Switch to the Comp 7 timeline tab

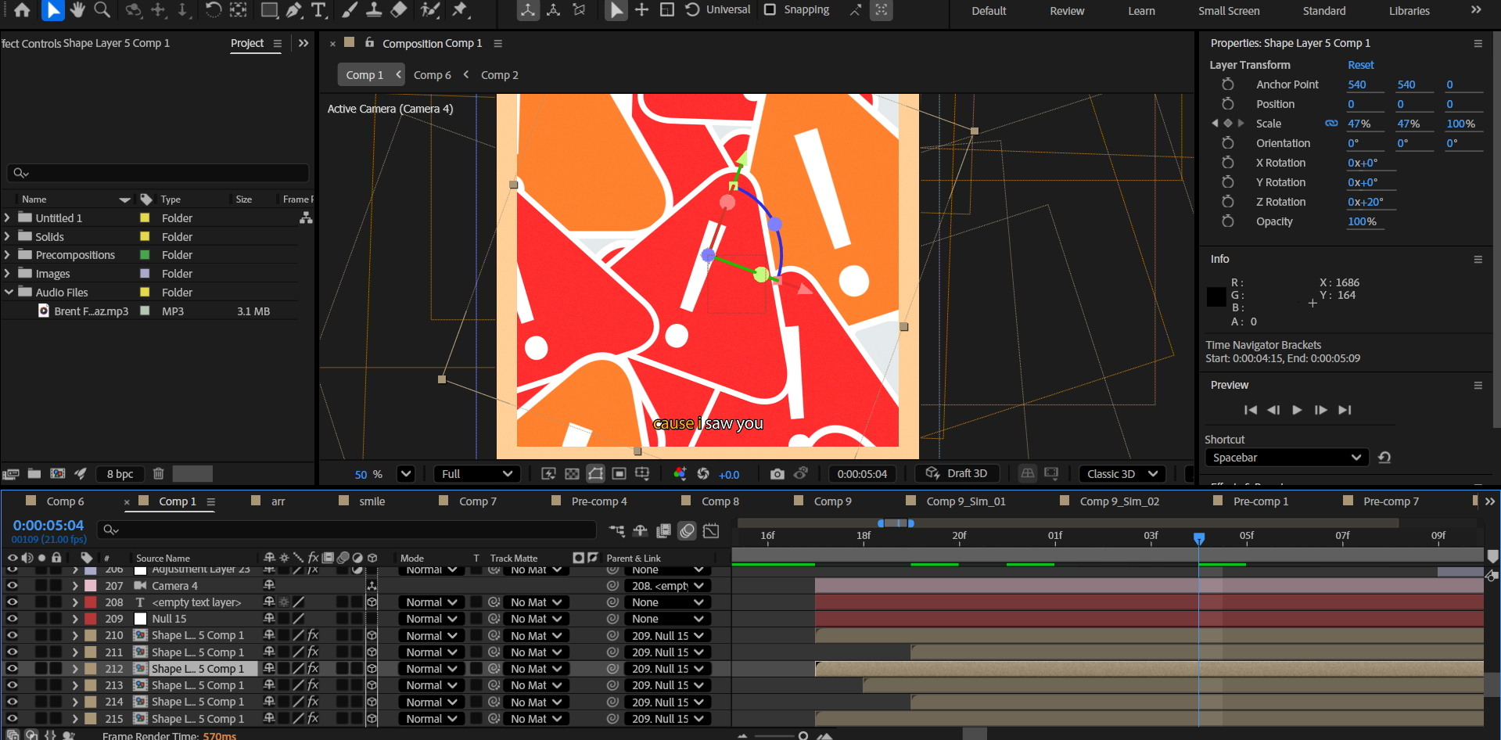pyautogui.click(x=477, y=501)
